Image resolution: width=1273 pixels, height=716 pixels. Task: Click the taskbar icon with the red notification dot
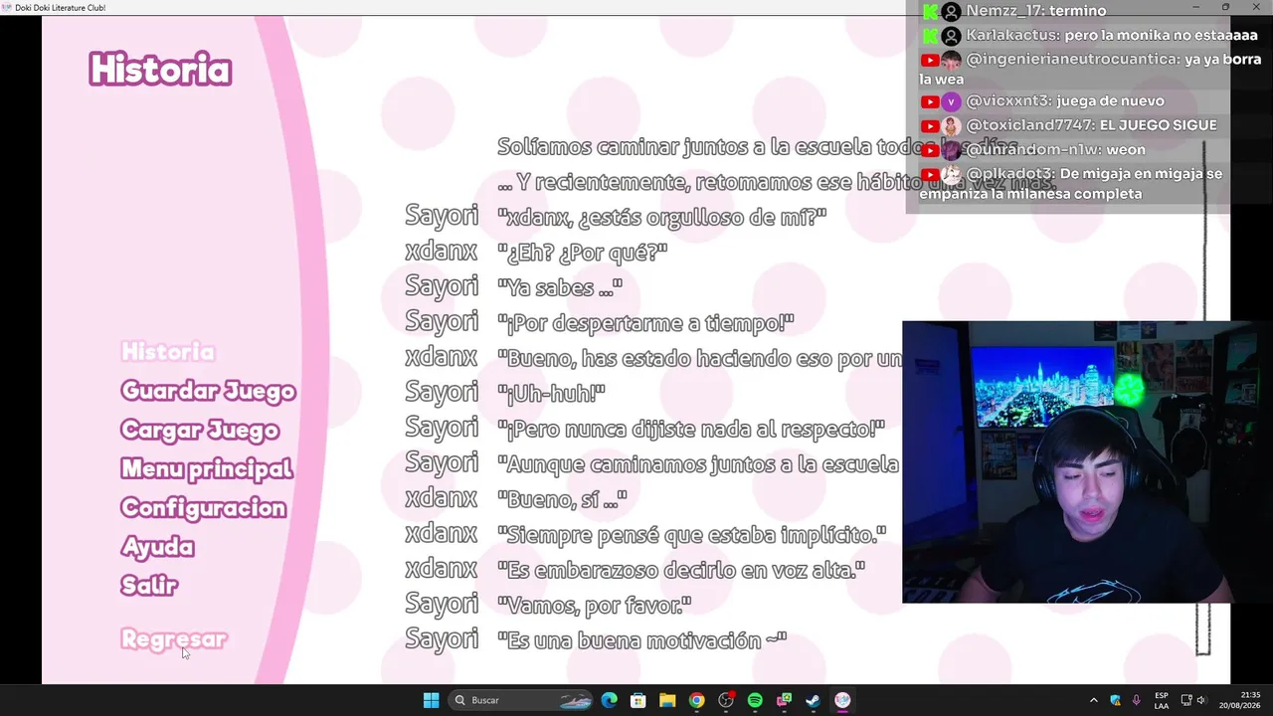coord(726,700)
